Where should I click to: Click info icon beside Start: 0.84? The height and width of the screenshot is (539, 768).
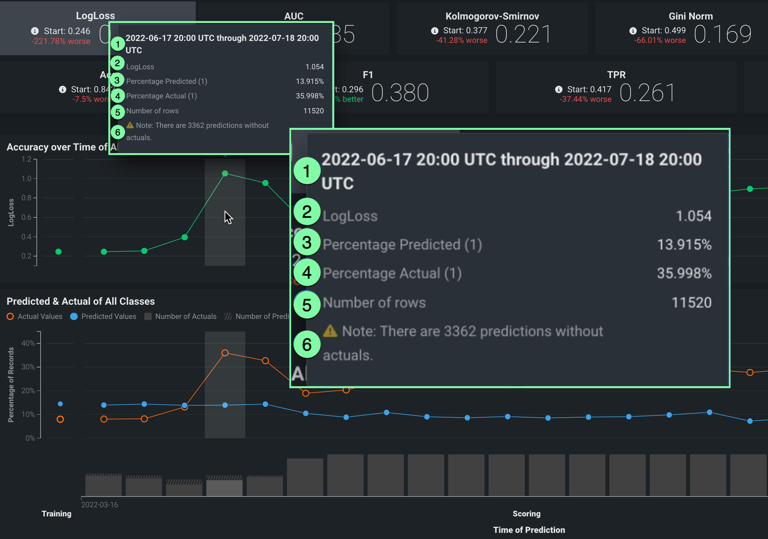pyautogui.click(x=63, y=90)
